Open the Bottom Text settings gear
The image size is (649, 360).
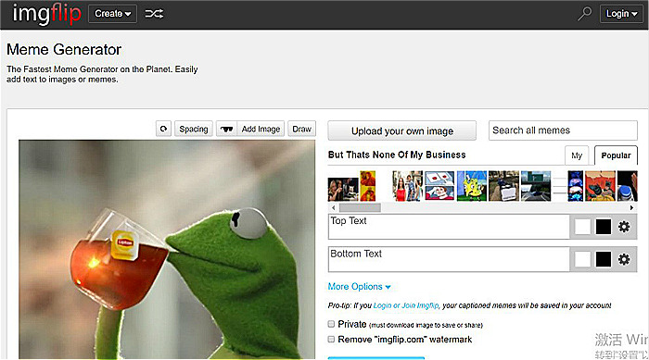point(624,259)
